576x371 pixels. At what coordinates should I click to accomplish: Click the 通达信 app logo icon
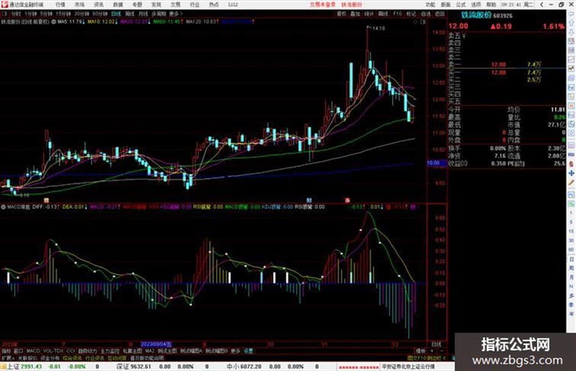(5, 4)
